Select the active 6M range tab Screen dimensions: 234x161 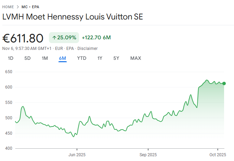[63, 58]
